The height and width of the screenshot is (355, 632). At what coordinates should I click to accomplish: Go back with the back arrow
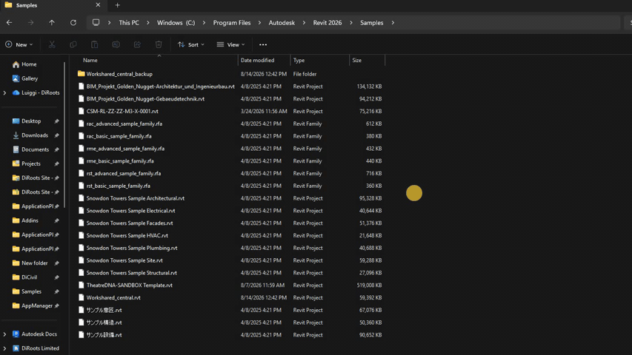pos(10,23)
